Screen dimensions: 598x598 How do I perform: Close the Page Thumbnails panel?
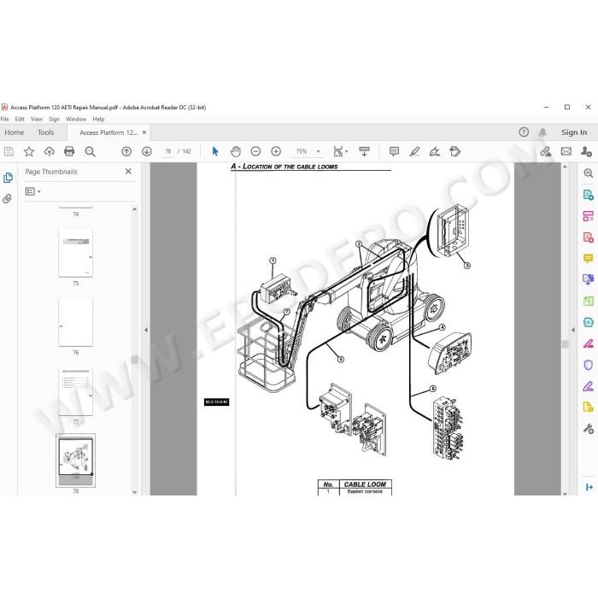click(128, 172)
